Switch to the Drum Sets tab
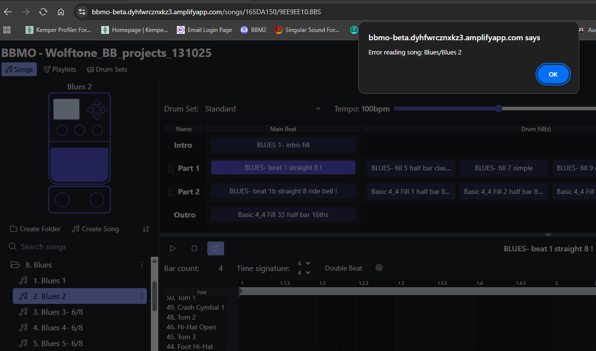Viewport: 596px width, 351px height. (x=107, y=69)
